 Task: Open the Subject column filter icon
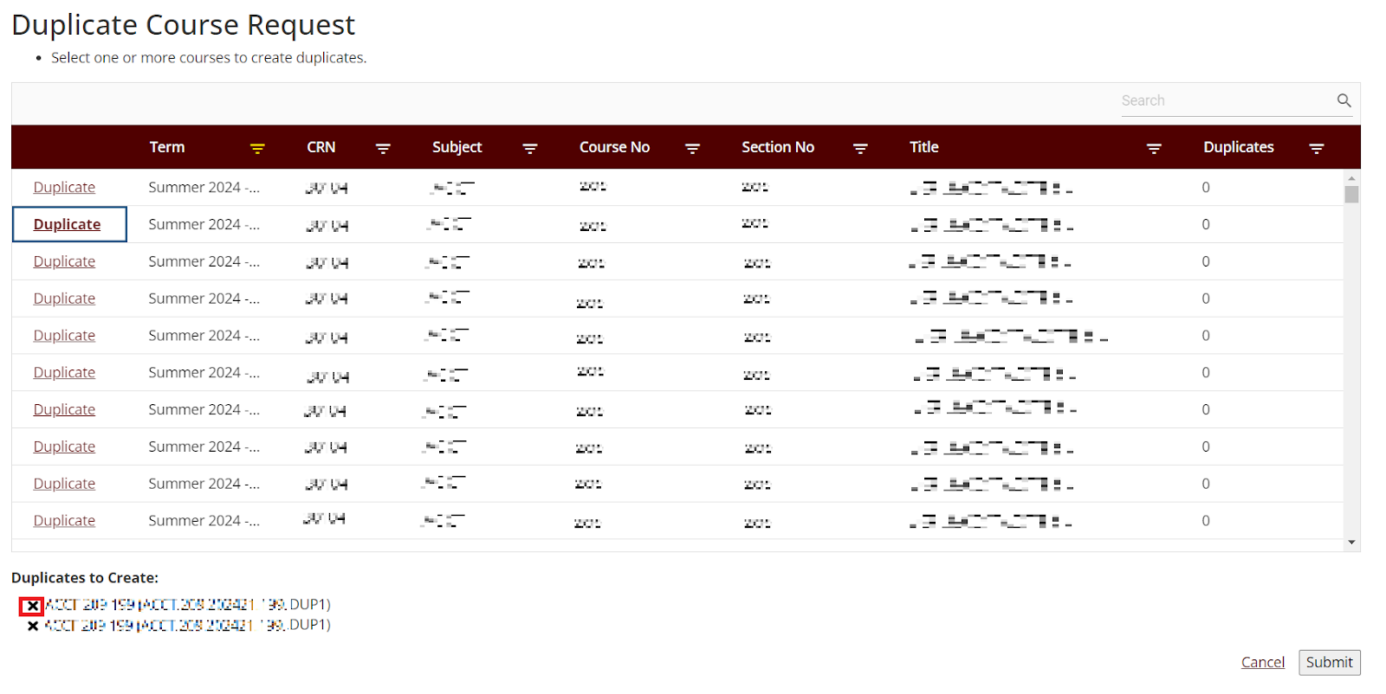530,149
